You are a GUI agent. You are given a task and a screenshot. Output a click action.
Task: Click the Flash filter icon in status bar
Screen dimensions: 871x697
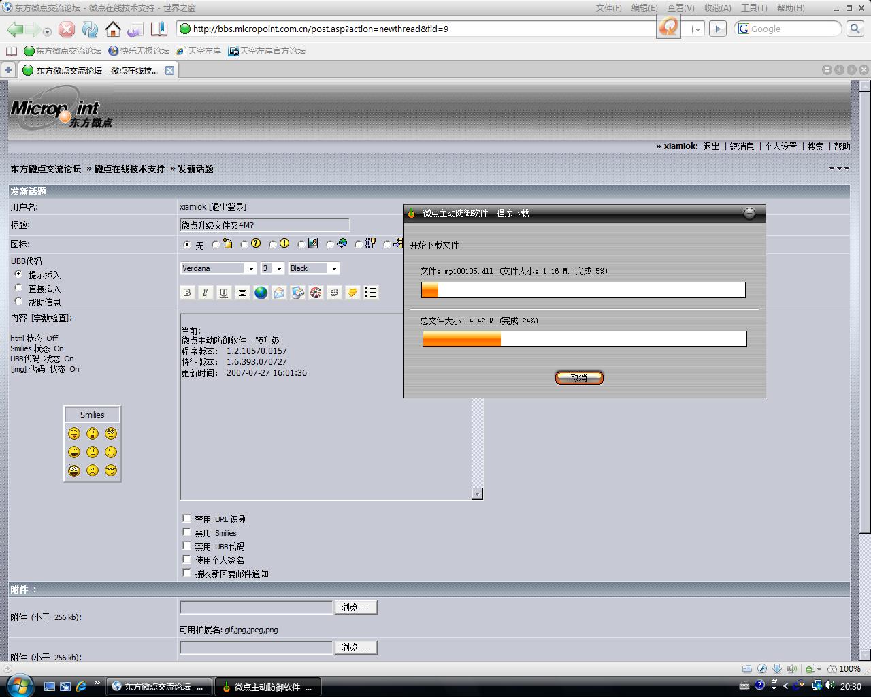point(762,669)
